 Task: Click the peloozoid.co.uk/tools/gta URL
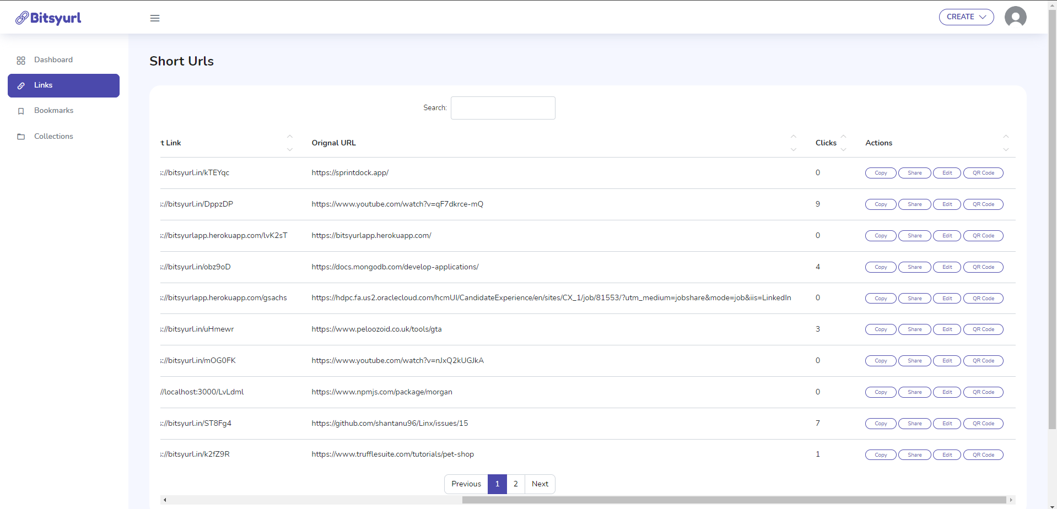click(x=376, y=329)
